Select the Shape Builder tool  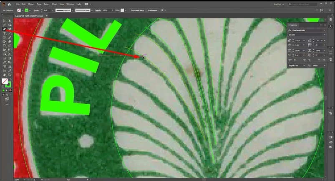click(x=4, y=54)
